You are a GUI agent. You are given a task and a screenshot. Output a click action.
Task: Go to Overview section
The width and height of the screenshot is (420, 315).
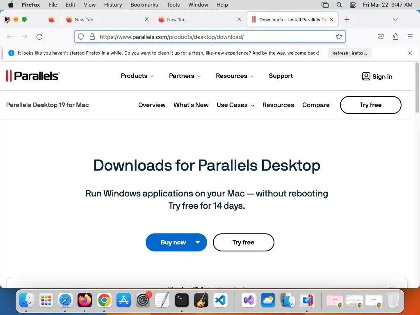coord(152,105)
